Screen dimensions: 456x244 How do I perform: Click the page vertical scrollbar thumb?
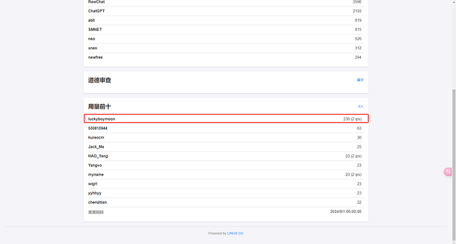pos(453,165)
